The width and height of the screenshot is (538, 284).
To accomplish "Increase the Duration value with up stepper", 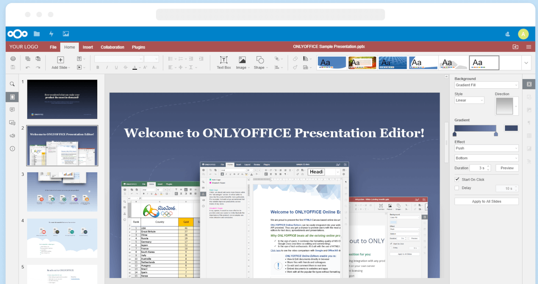I will [488, 166].
